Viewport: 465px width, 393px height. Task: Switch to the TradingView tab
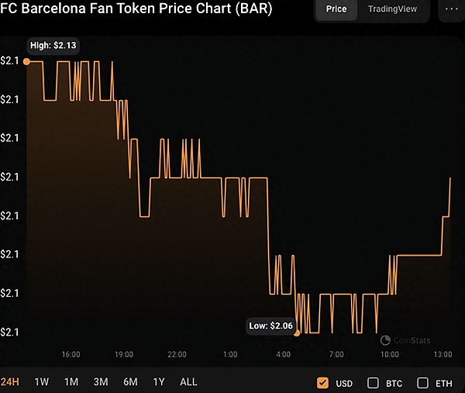[x=392, y=9]
